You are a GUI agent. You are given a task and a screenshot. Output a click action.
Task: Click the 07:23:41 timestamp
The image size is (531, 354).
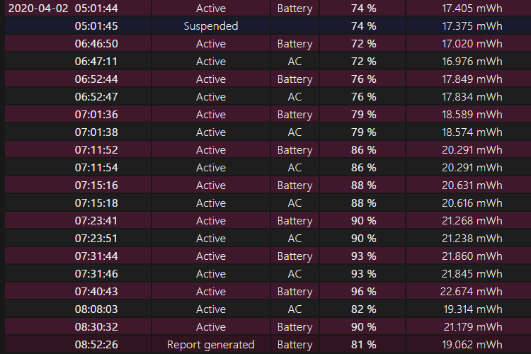[x=96, y=220]
